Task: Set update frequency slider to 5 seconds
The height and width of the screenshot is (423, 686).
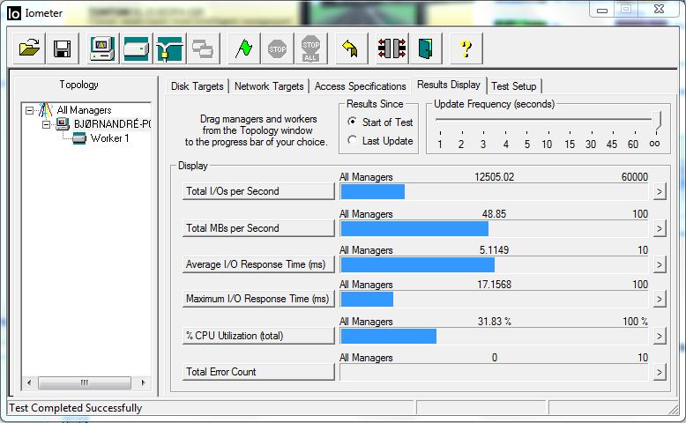Action: pyautogui.click(x=526, y=144)
